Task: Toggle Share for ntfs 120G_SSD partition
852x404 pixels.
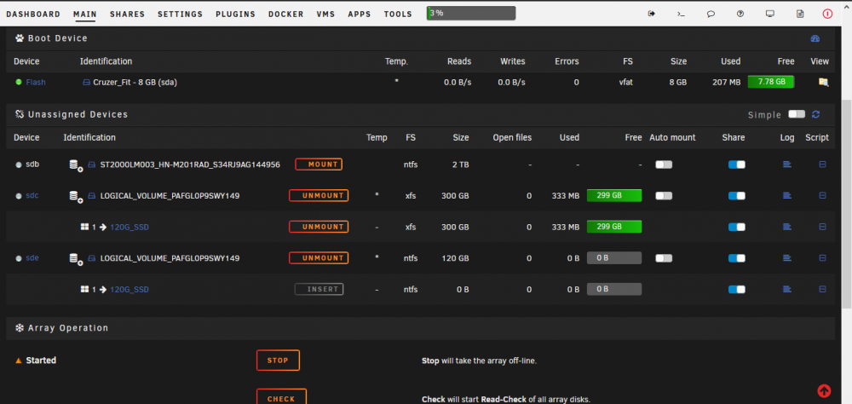Action: [x=737, y=289]
